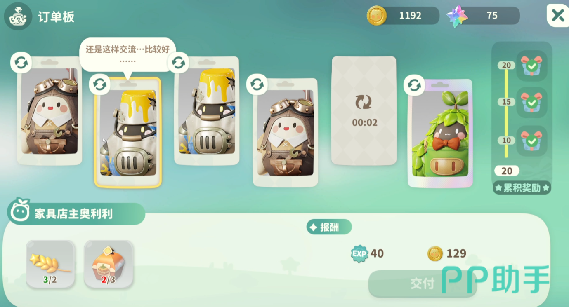Click the 报酬 rewards tab label
The width and height of the screenshot is (569, 307).
(329, 227)
